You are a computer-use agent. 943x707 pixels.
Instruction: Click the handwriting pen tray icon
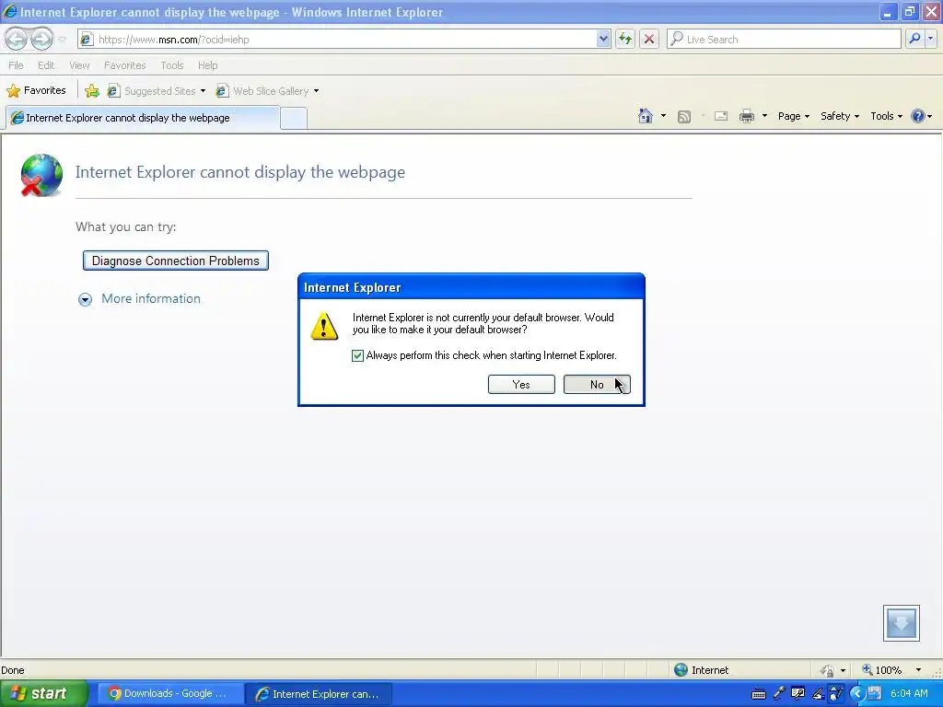818,694
